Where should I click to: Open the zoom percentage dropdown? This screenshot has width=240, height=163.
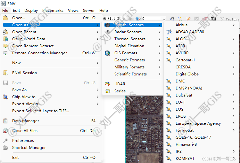tap(124, 19)
